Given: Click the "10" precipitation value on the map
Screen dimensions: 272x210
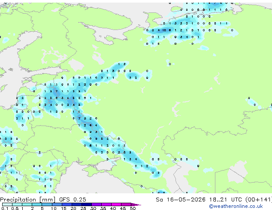Looking at the screenshot, I should 164,30.
